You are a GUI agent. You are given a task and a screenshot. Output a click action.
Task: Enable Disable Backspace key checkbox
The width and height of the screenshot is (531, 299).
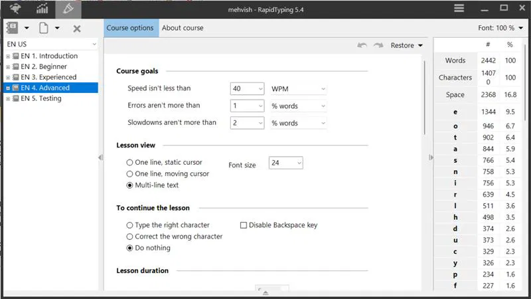coord(244,225)
